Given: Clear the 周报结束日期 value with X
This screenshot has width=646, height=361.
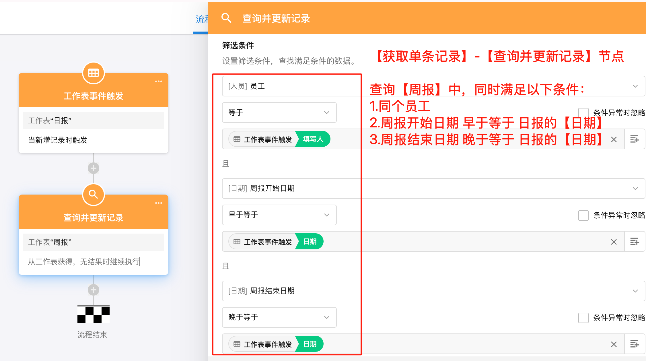Looking at the screenshot, I should pos(614,344).
